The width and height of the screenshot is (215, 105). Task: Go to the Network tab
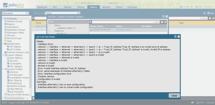click(106, 7)
